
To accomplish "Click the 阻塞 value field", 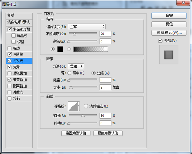I will pos(105,80).
